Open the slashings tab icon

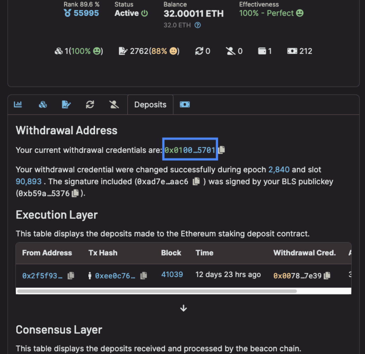tap(114, 104)
